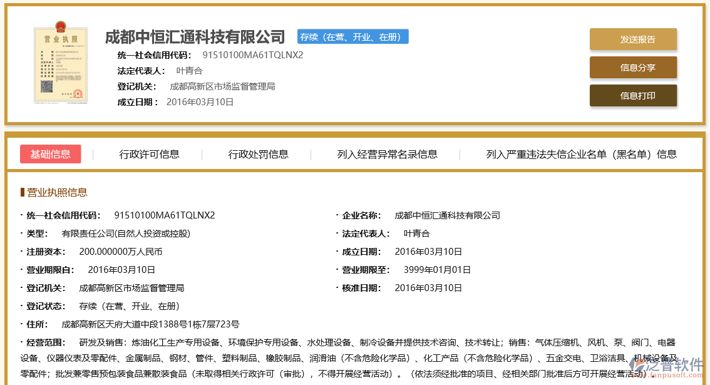
Task: Open the 行政处罚信息 tab
Action: click(x=258, y=154)
